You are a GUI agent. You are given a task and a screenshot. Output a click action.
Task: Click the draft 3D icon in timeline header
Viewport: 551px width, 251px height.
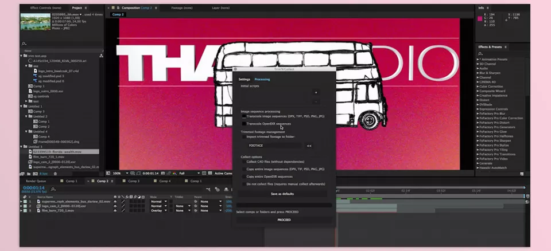point(217,190)
